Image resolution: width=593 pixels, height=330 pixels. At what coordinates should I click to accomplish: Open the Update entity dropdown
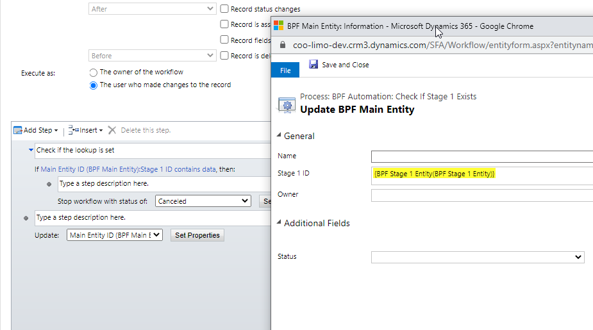115,235
